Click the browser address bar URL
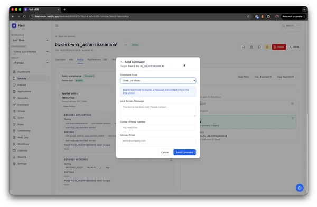 click(82, 16)
